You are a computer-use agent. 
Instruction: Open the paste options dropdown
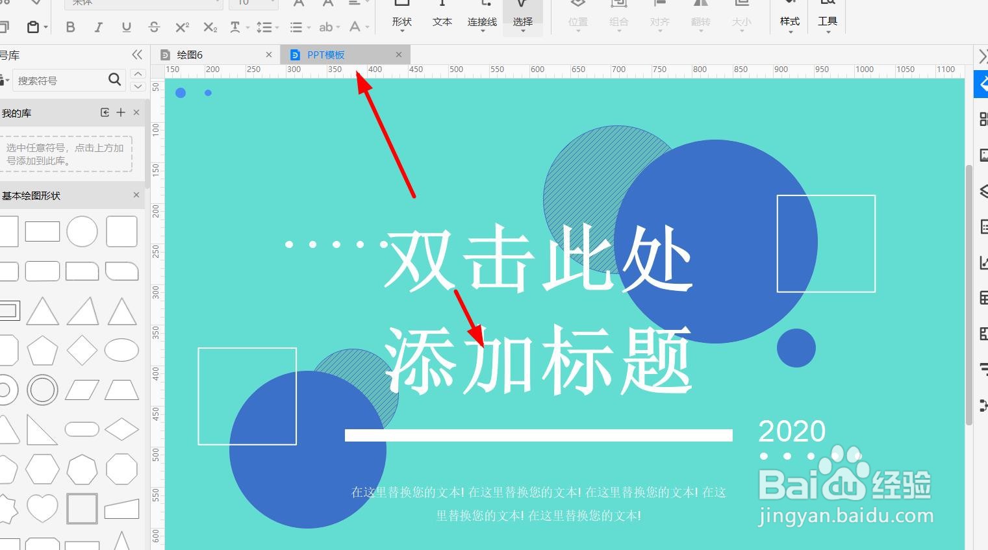click(37, 27)
